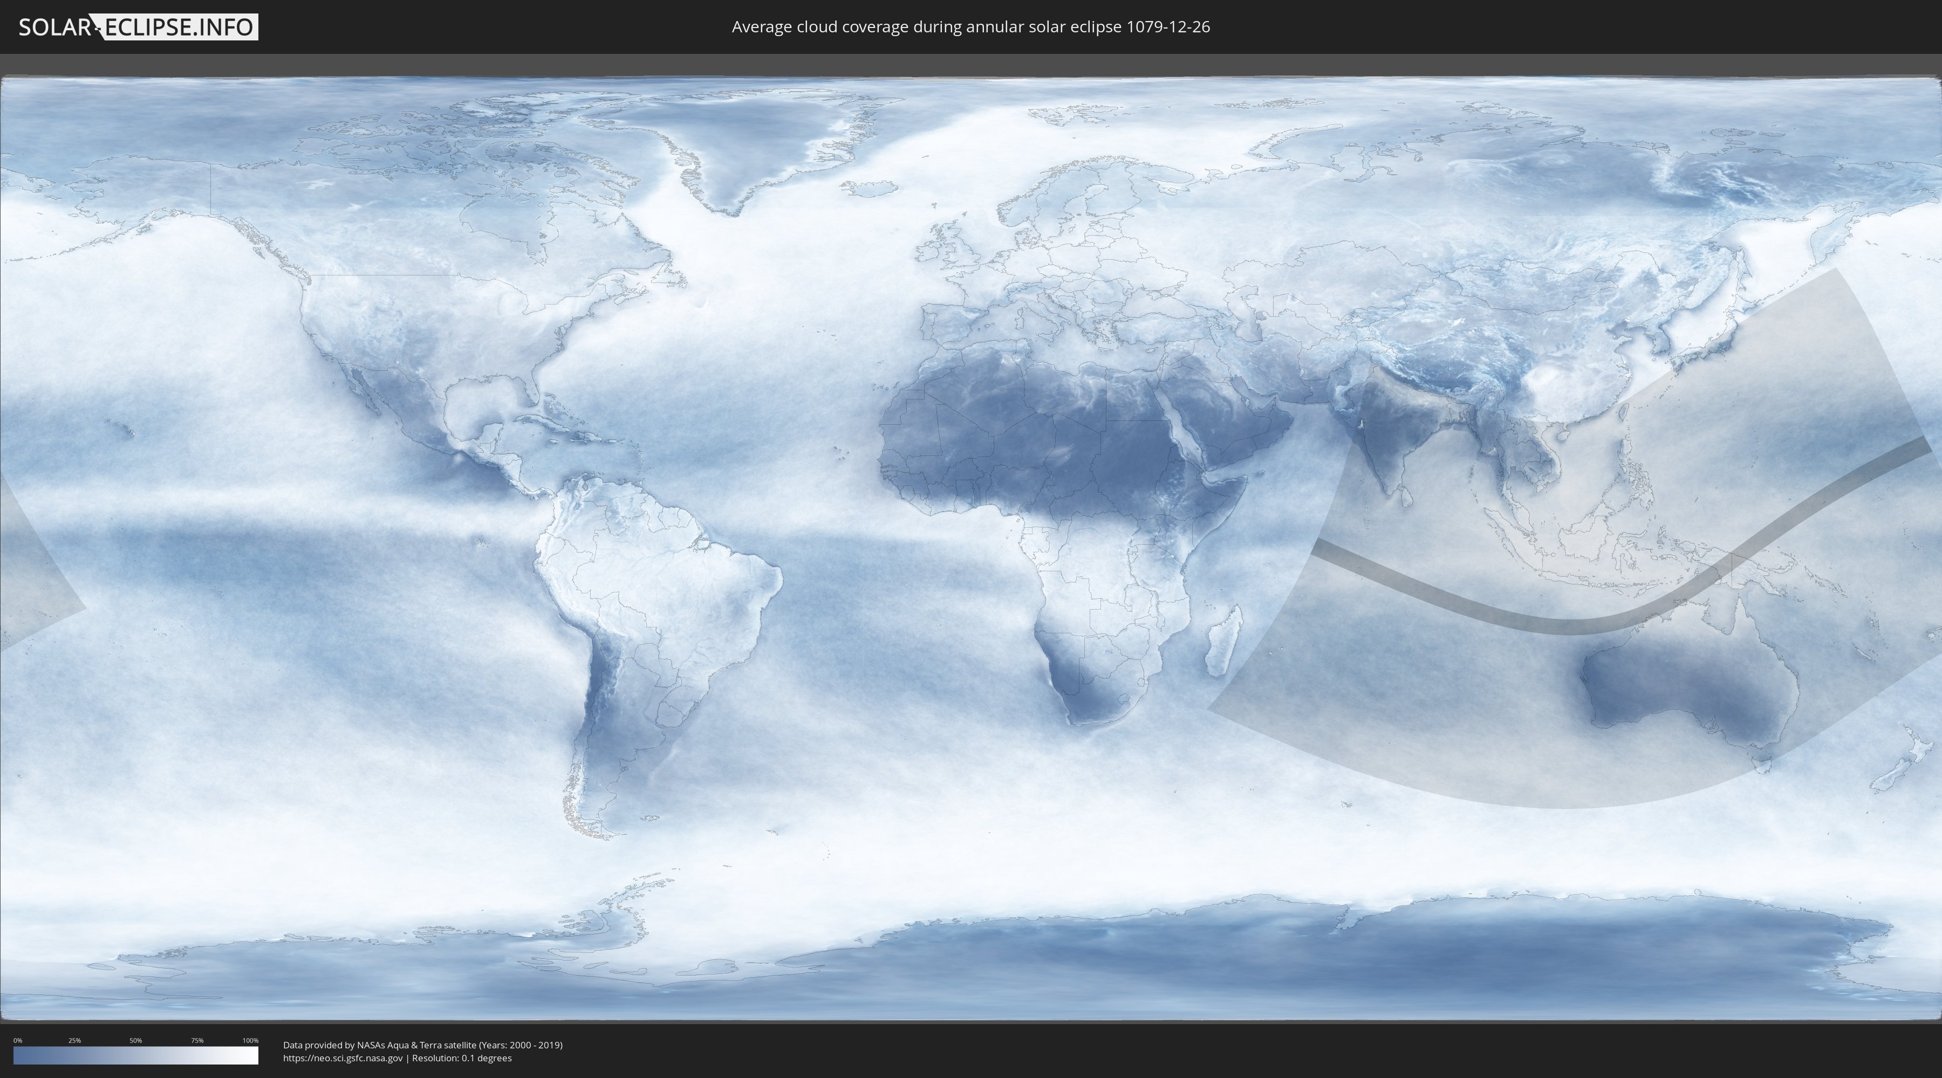
Task: Click the NASA Aqua & Terra data credit
Action: coord(422,1045)
